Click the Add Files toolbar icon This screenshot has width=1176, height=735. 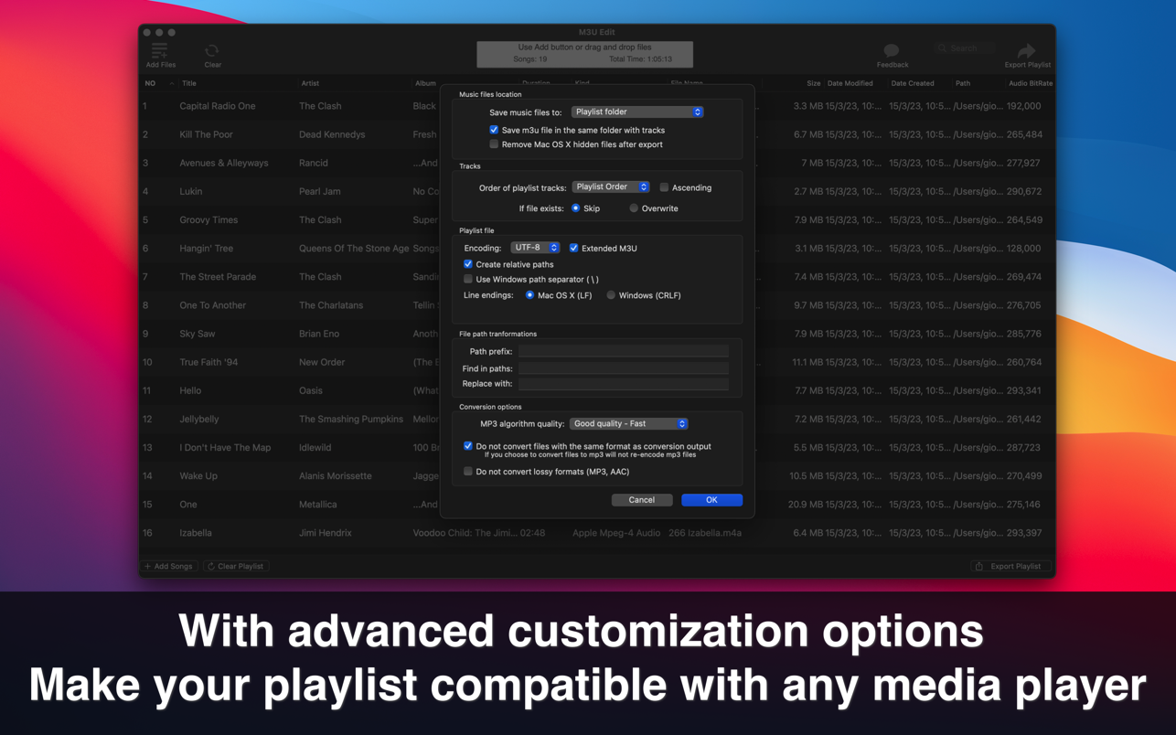click(x=160, y=51)
